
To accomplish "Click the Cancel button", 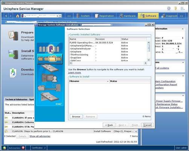I will click(147, 125).
